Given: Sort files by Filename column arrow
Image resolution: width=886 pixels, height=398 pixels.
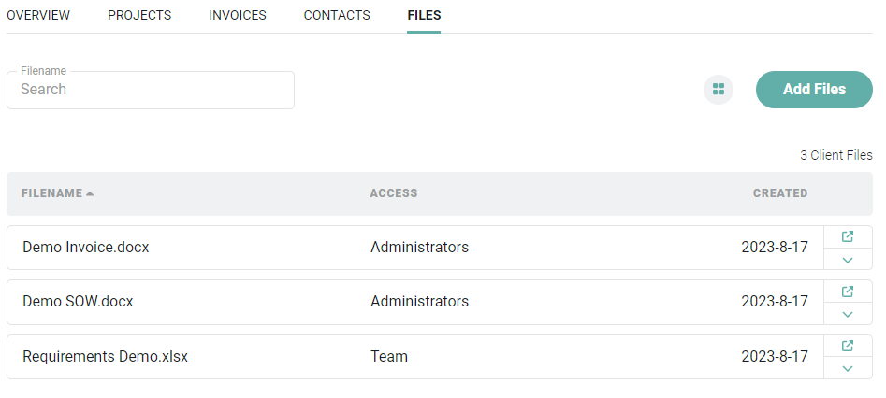Looking at the screenshot, I should tap(90, 193).
